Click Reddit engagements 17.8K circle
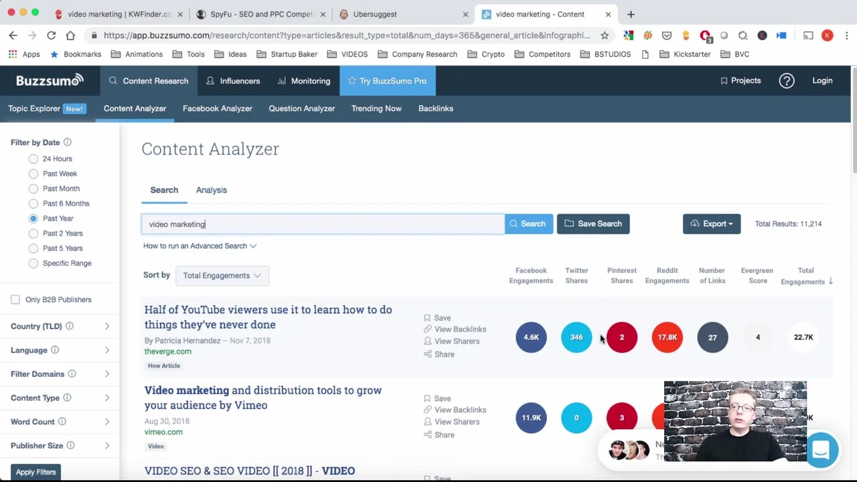Viewport: 857px width, 482px height. tap(667, 337)
